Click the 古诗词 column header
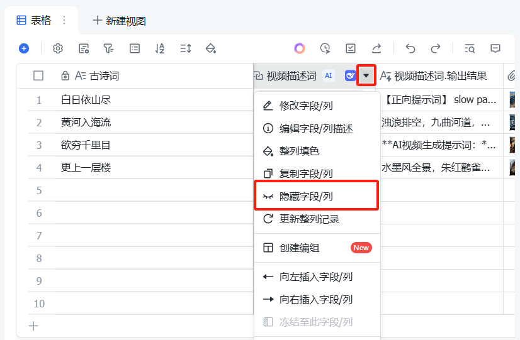This screenshot has width=520, height=340. pos(154,76)
